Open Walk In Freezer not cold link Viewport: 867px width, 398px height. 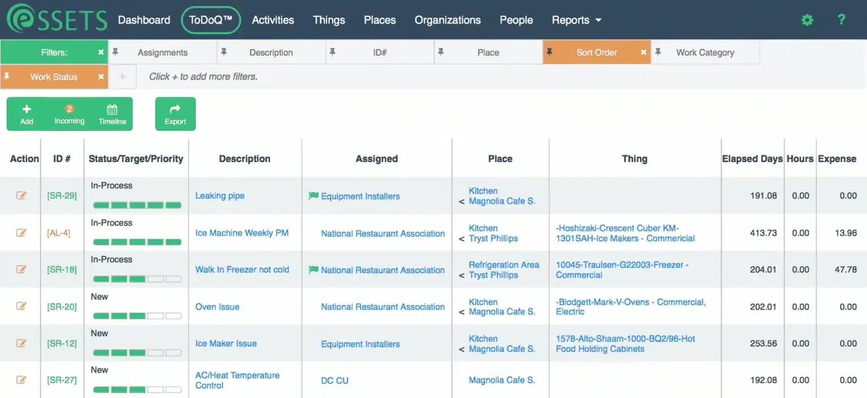click(242, 269)
